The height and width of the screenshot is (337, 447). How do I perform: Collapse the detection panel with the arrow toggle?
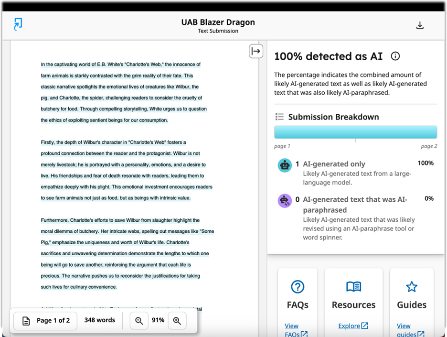256,51
